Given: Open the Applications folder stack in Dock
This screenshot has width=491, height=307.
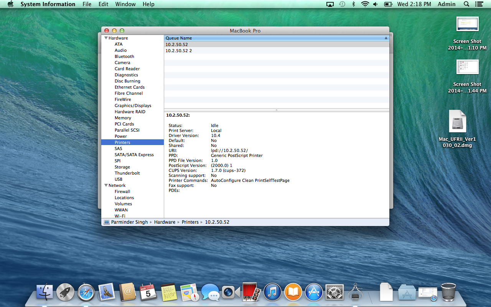Looking at the screenshot, I should [407, 292].
